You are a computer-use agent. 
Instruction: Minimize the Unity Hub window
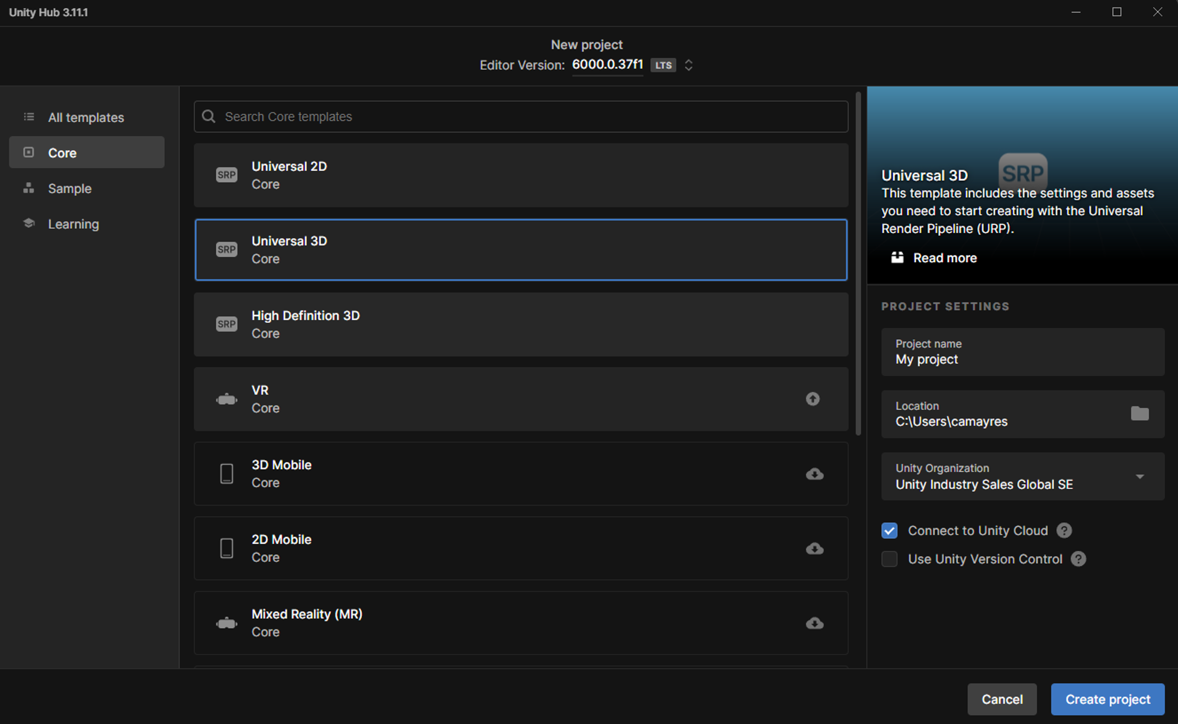click(x=1076, y=12)
